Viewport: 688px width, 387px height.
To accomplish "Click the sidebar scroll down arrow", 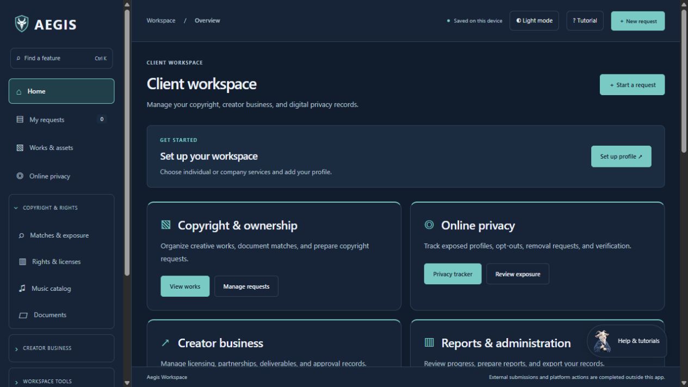I will [x=127, y=383].
